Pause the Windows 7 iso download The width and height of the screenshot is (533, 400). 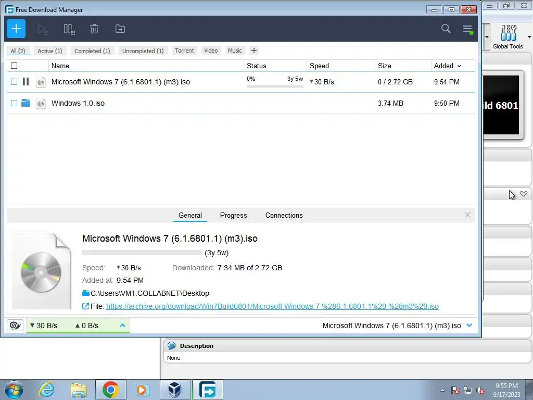26,82
